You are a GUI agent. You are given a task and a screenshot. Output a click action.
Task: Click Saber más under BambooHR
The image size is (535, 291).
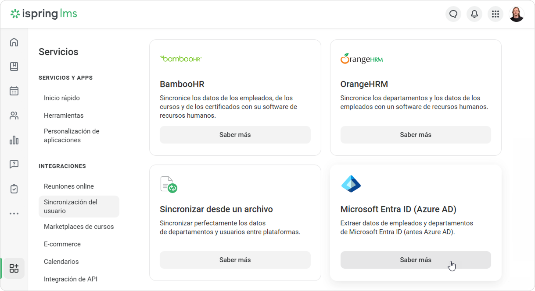pyautogui.click(x=235, y=135)
